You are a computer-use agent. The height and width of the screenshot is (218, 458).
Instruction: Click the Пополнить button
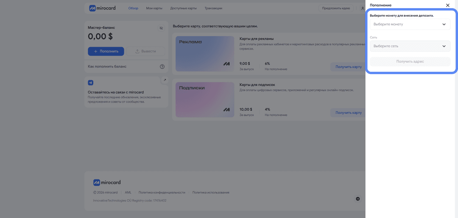pos(106,51)
